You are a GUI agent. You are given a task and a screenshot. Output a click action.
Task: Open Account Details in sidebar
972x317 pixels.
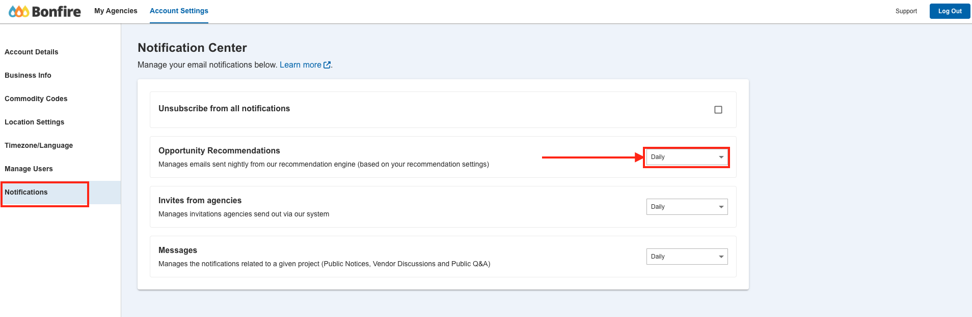point(32,52)
